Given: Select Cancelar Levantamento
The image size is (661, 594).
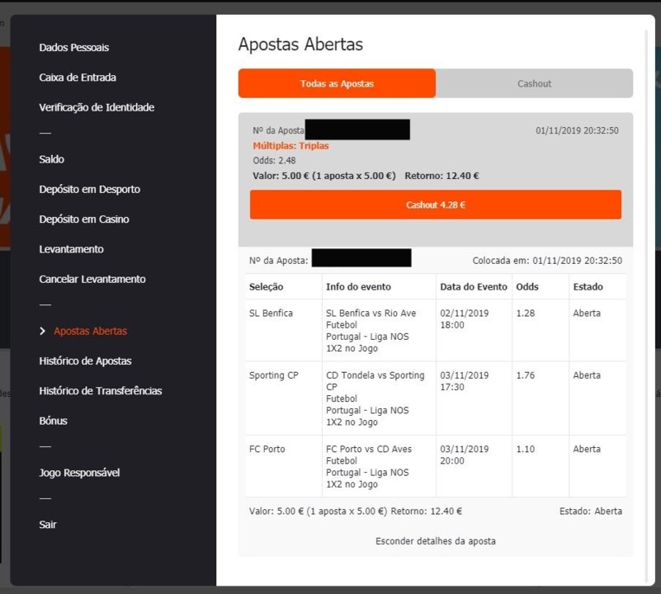Looking at the screenshot, I should (x=92, y=279).
